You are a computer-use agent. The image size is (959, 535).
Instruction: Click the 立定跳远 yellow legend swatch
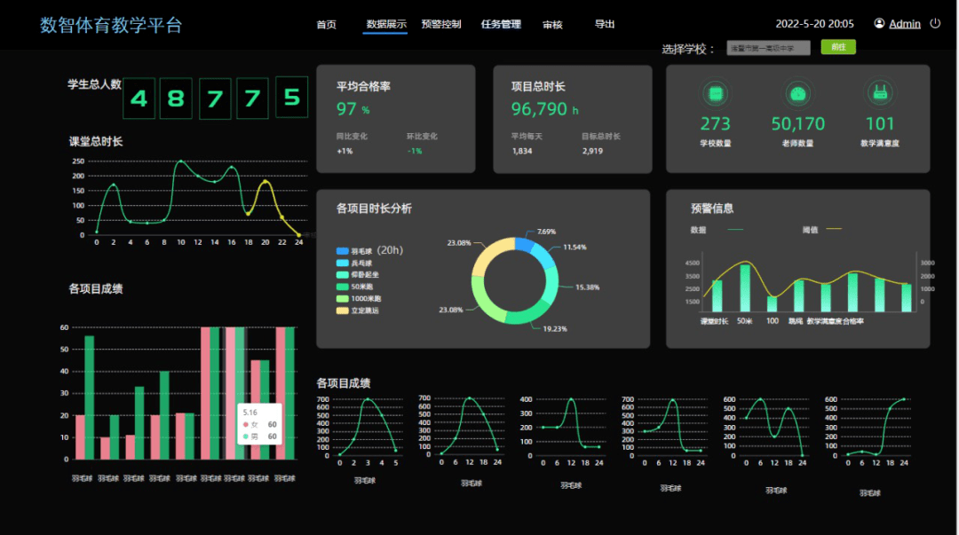343,311
